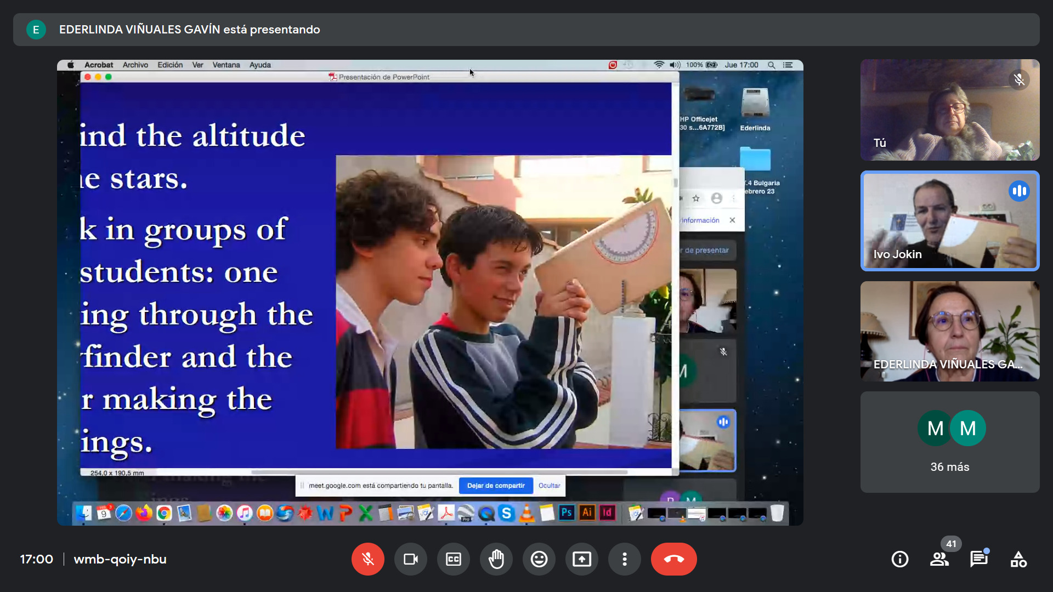The image size is (1053, 592).
Task: Click the meeting code wmb-qoiy-nbu
Action: pyautogui.click(x=120, y=559)
